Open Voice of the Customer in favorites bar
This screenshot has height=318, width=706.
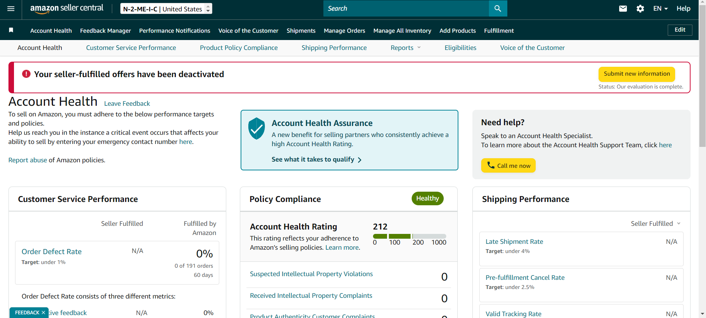pyautogui.click(x=248, y=30)
